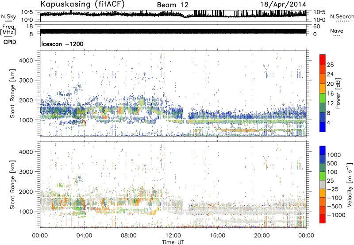The height and width of the screenshot is (245, 354).
Task: Click the '-100' label on the Velocity color bar
Action: click(x=334, y=198)
